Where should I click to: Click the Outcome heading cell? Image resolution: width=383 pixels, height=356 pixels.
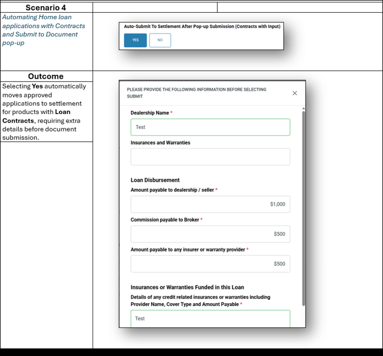[46, 76]
